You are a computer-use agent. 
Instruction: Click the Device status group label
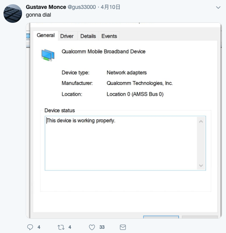pos(59,111)
